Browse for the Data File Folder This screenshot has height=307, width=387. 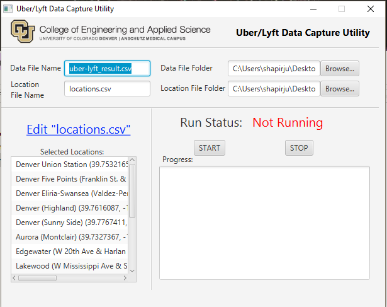tap(340, 69)
